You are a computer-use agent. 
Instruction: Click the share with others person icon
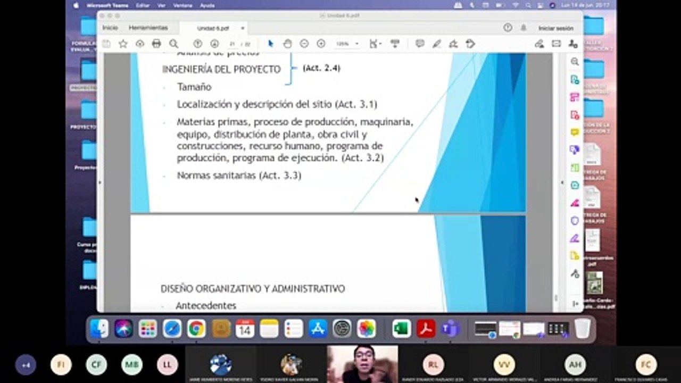click(572, 44)
